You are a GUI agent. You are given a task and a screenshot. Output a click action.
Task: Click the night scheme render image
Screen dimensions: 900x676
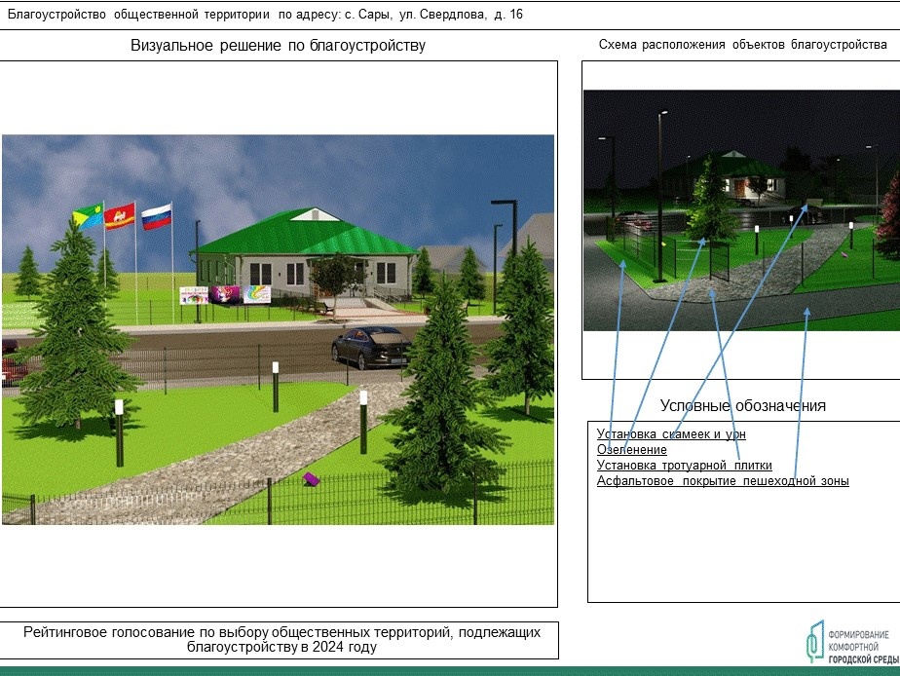pyautogui.click(x=741, y=210)
